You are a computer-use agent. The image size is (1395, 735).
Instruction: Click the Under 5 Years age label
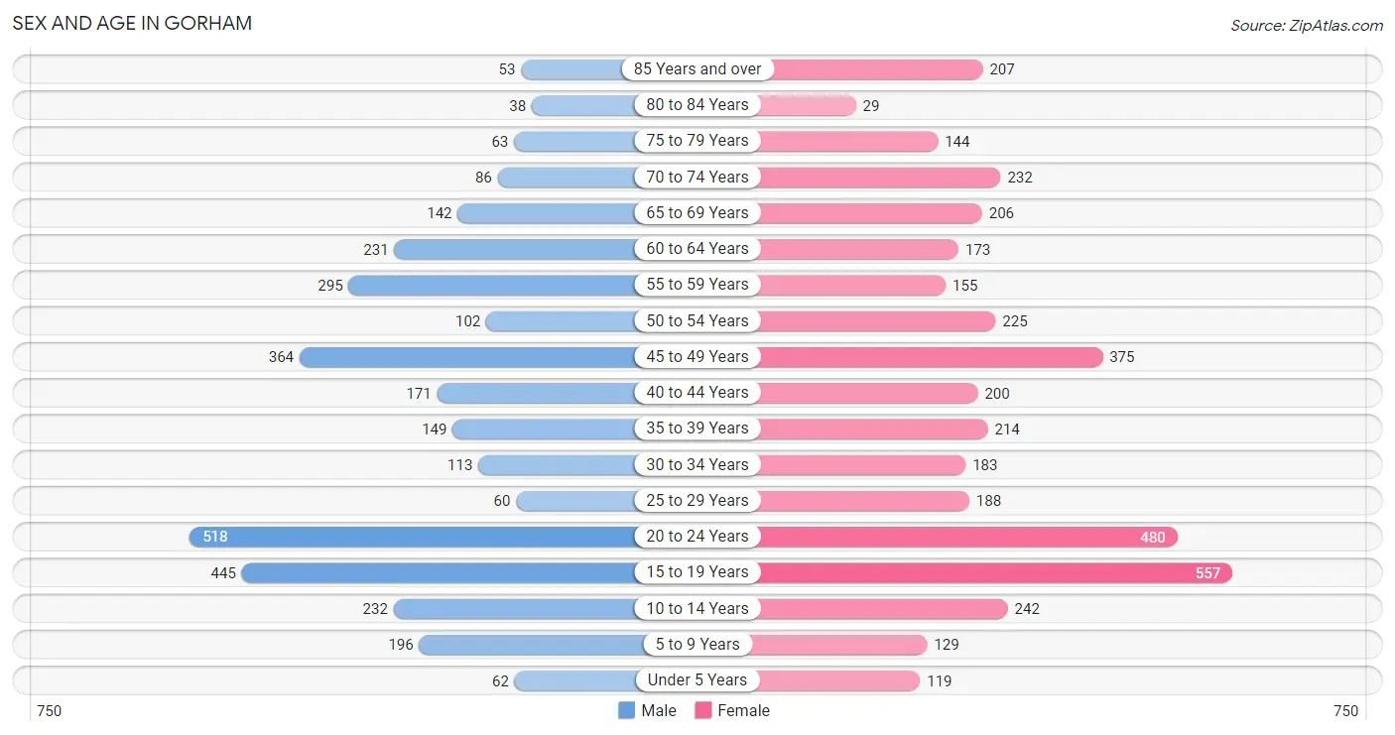pos(697,680)
